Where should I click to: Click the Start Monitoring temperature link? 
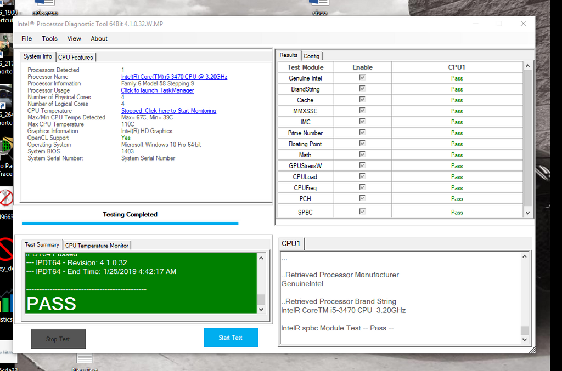(x=169, y=111)
